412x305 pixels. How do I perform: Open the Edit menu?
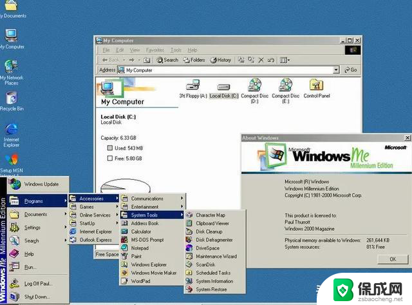click(120, 50)
